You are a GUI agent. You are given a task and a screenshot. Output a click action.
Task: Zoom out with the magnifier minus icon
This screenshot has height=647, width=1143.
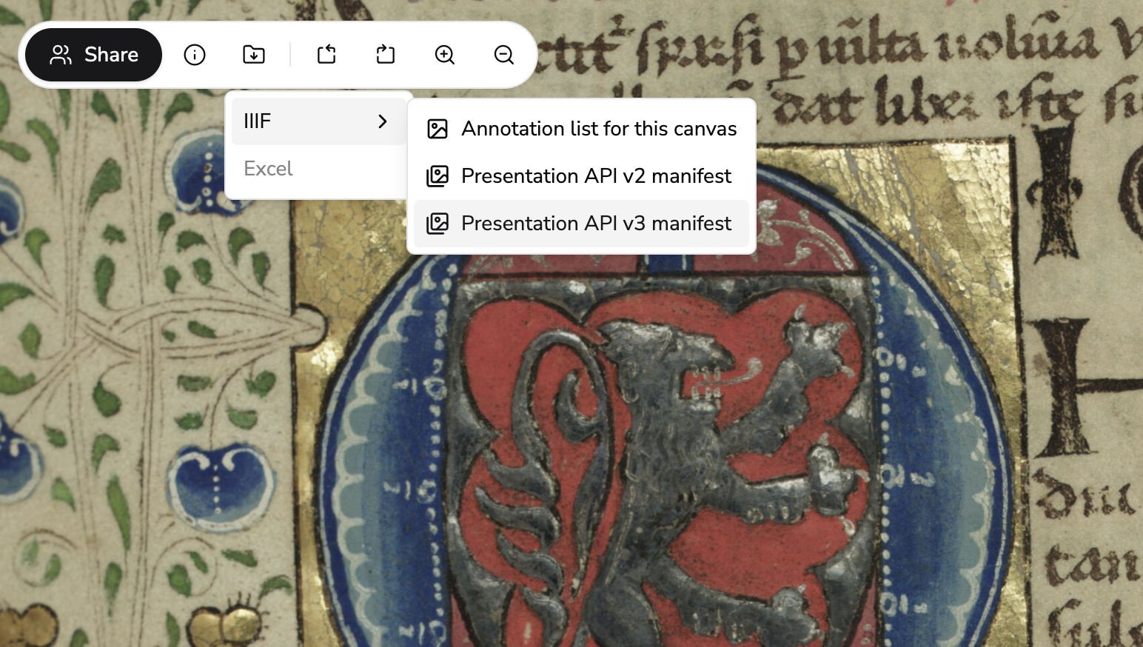[504, 55]
